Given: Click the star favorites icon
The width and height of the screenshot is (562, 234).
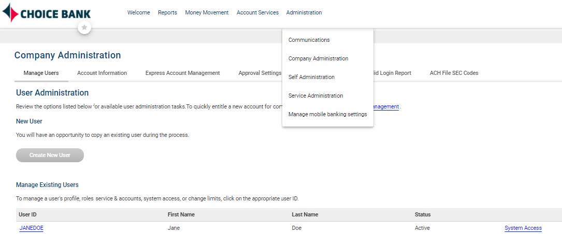Looking at the screenshot, I should (84, 27).
